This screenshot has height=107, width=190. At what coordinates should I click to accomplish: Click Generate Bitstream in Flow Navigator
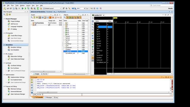point(16,92)
